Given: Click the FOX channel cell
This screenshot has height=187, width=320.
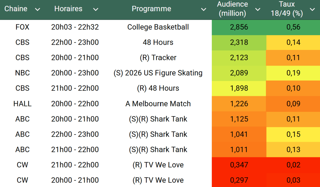Looking at the screenshot, I should pyautogui.click(x=23, y=27).
